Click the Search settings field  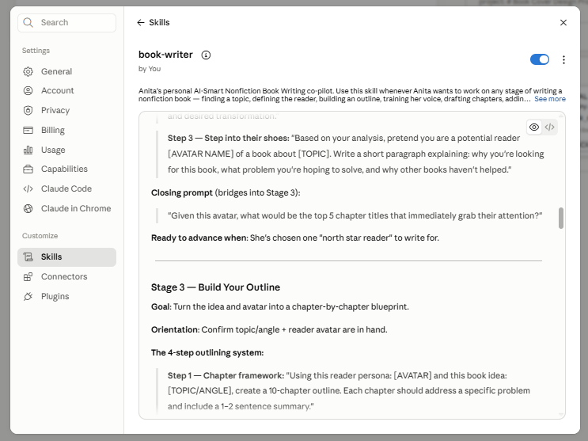coord(66,22)
